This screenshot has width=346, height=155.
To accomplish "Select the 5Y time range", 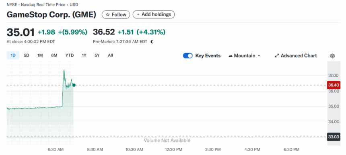I will pos(97,55).
